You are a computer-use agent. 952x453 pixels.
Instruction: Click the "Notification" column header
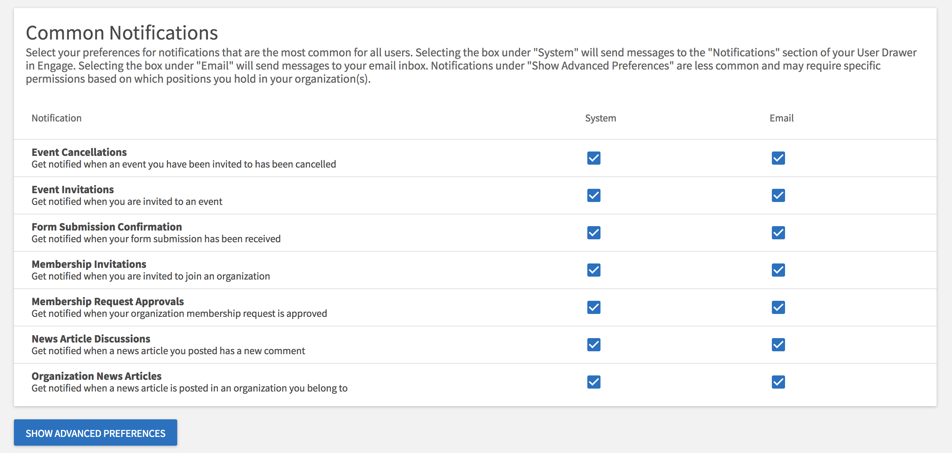pyautogui.click(x=56, y=118)
